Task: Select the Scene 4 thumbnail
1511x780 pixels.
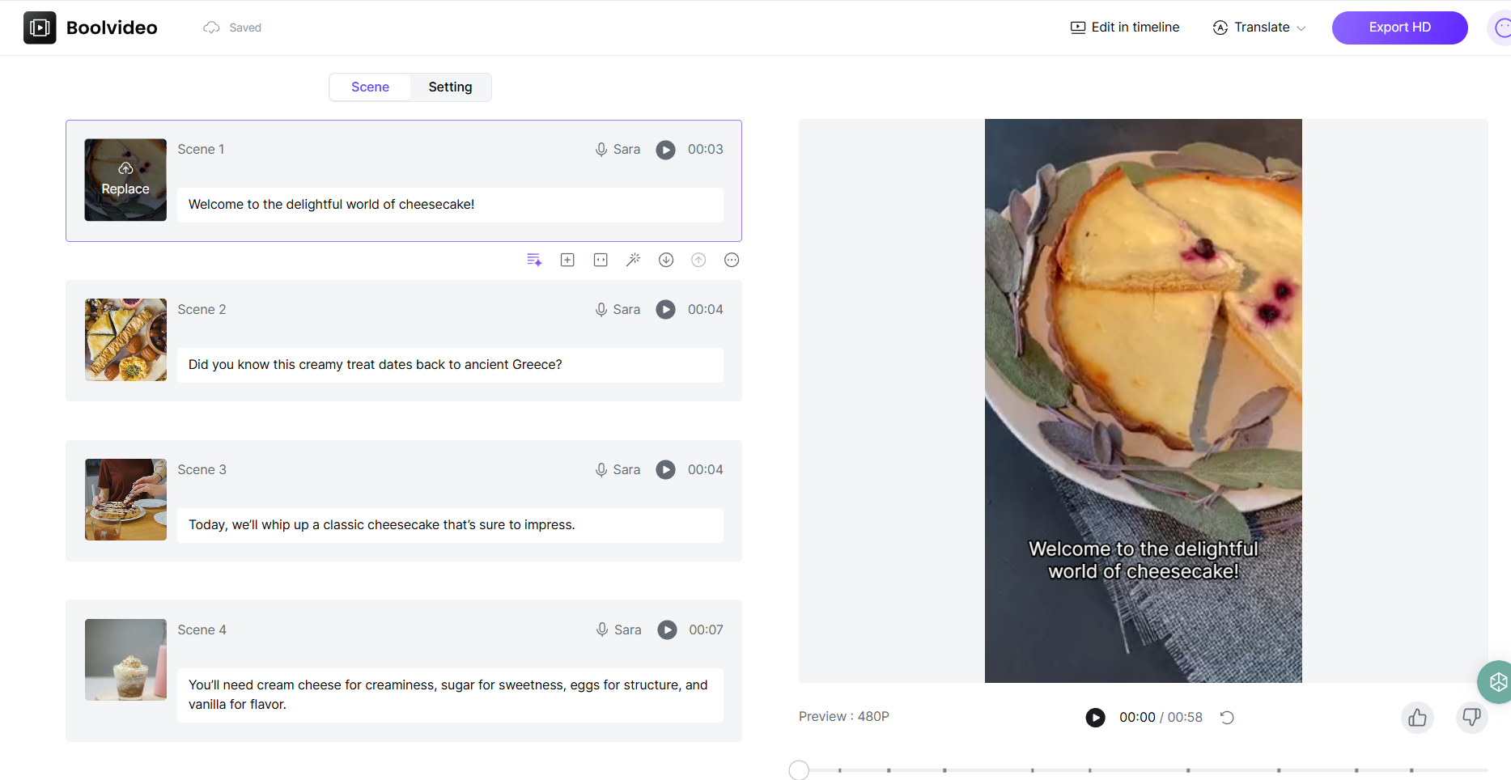Action: pyautogui.click(x=125, y=660)
